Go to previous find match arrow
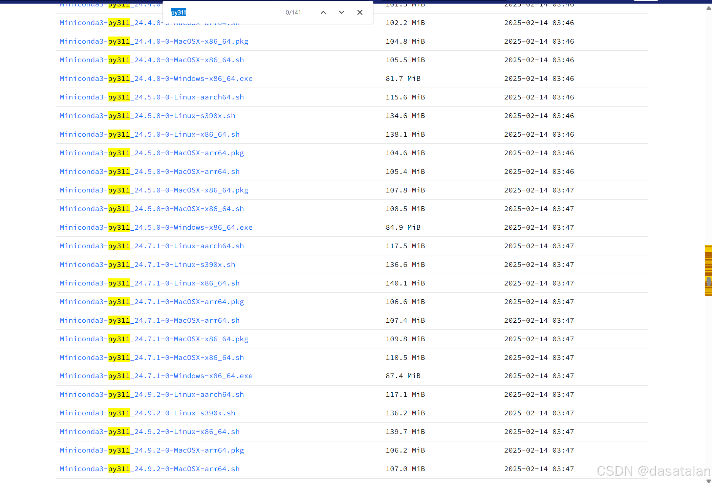This screenshot has width=712, height=483. (323, 13)
